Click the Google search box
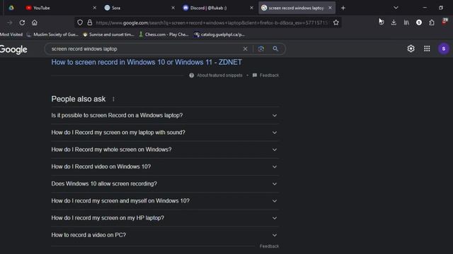This screenshot has width=453, height=254. point(144,49)
